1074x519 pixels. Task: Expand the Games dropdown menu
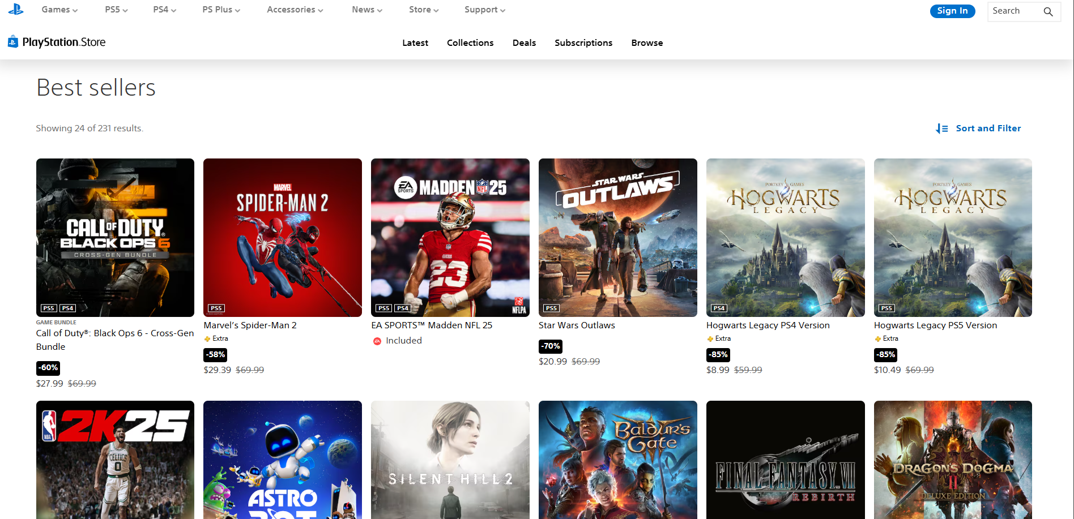tap(59, 10)
